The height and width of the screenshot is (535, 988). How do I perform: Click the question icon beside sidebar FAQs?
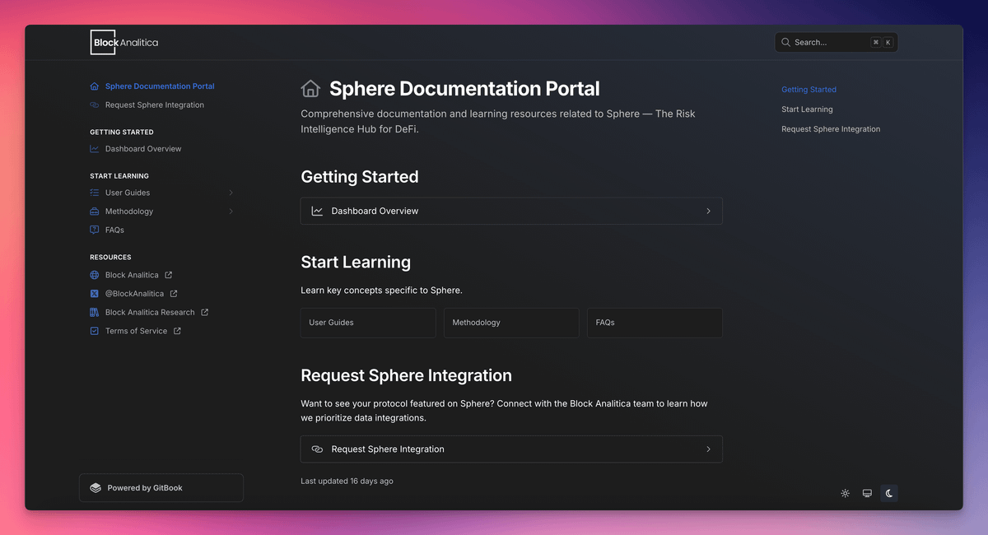(95, 230)
